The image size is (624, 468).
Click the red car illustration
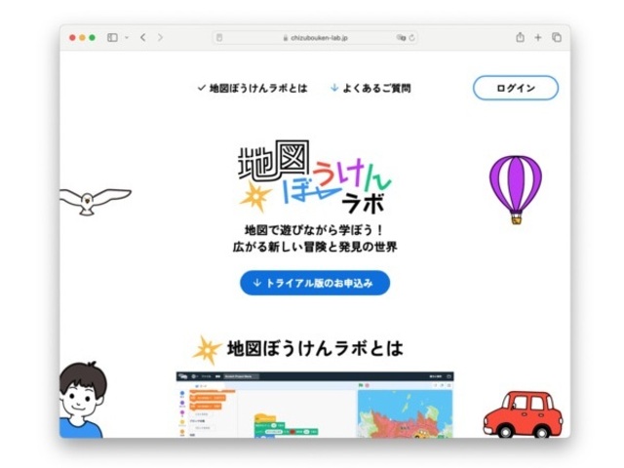(523, 414)
